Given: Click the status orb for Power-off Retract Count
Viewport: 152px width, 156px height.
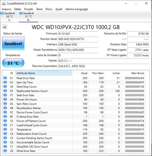Looking at the screenshot, I should tap(5, 121).
